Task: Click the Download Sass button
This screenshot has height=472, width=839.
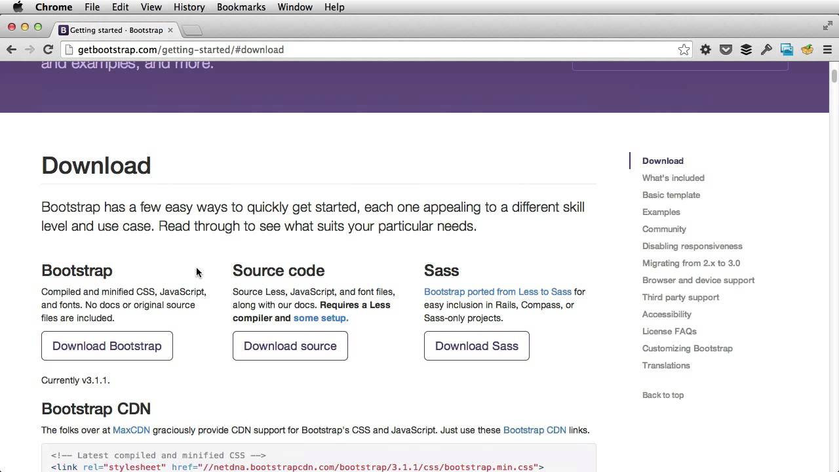Action: coord(477,345)
